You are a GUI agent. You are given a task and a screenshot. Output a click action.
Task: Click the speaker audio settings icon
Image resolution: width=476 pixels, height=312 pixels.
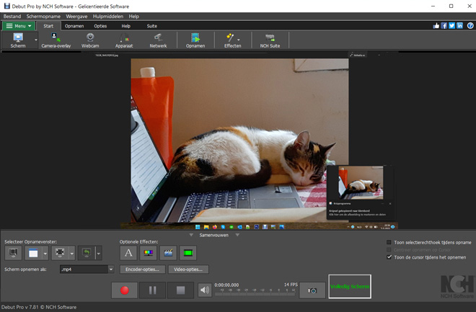coord(205,290)
